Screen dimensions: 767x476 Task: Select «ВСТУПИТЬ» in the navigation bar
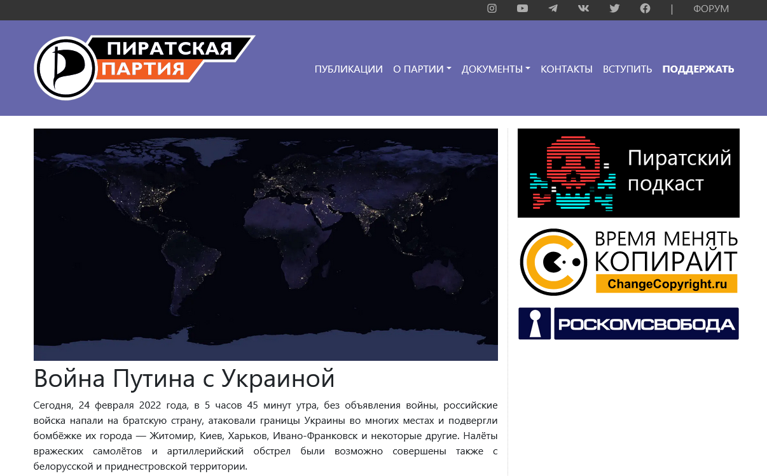627,69
